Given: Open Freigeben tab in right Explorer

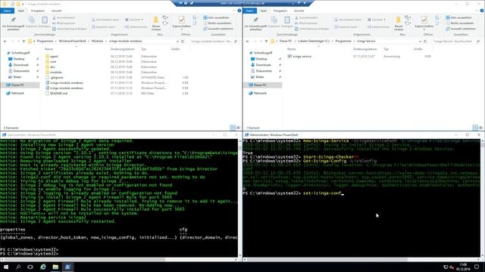Looking at the screenshot, I should pyautogui.click(x=280, y=11).
